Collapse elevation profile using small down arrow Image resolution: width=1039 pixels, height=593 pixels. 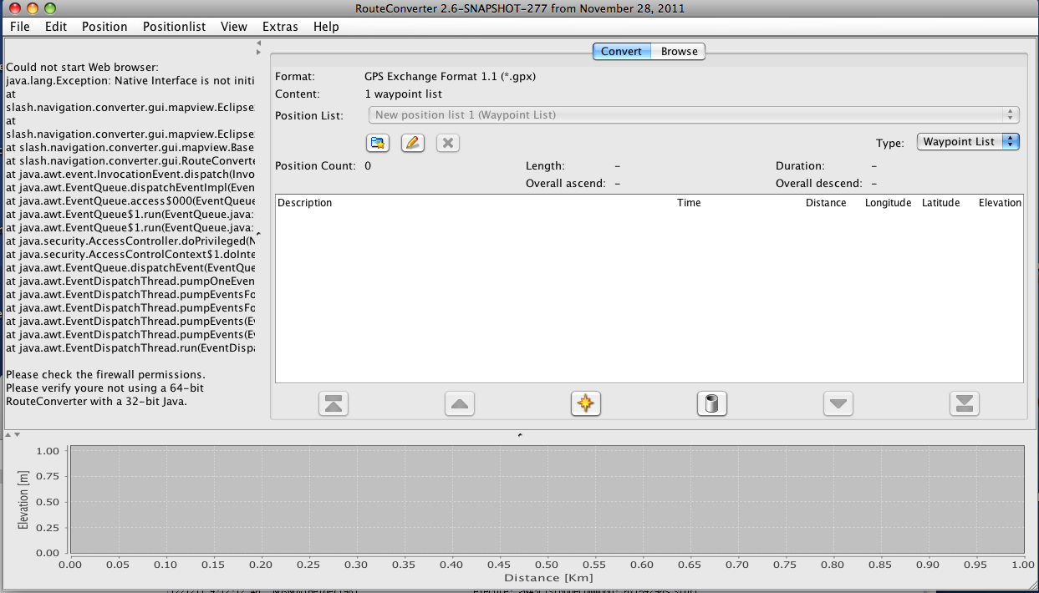pyautogui.click(x=17, y=435)
